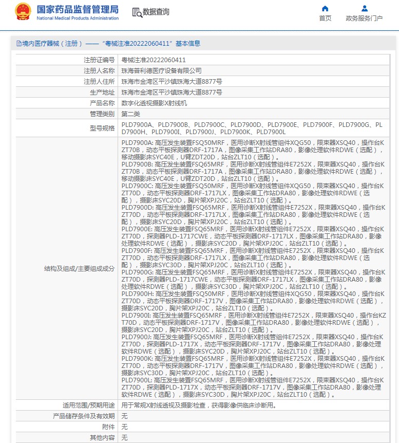The width and height of the screenshot is (399, 443).
Task: Click the PLD7900L: composition paragraph
Action: (x=253, y=387)
